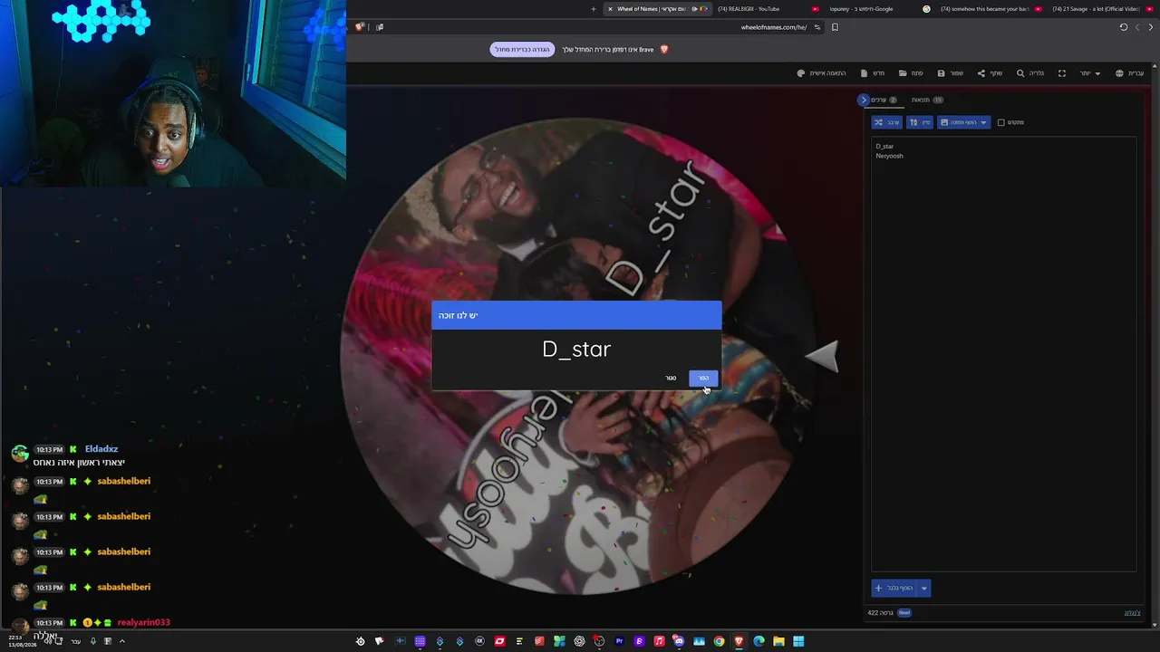Image resolution: width=1160 pixels, height=652 pixels.
Task: Switch to the Results tab
Action: pos(927,100)
